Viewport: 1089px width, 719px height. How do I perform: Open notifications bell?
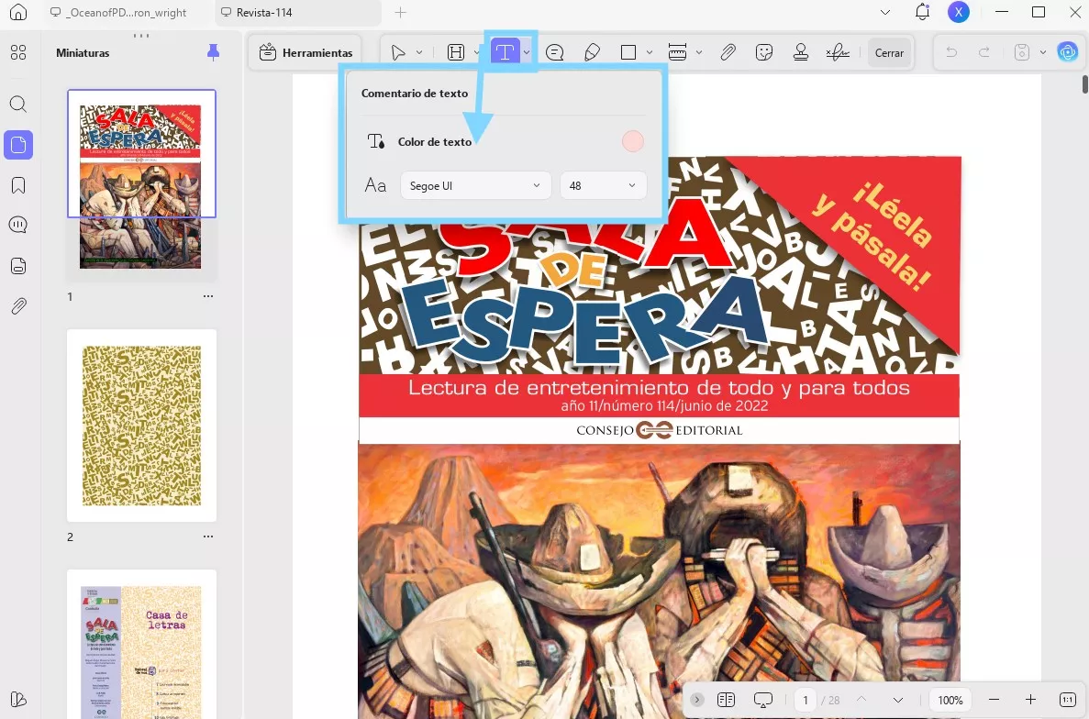pyautogui.click(x=922, y=12)
